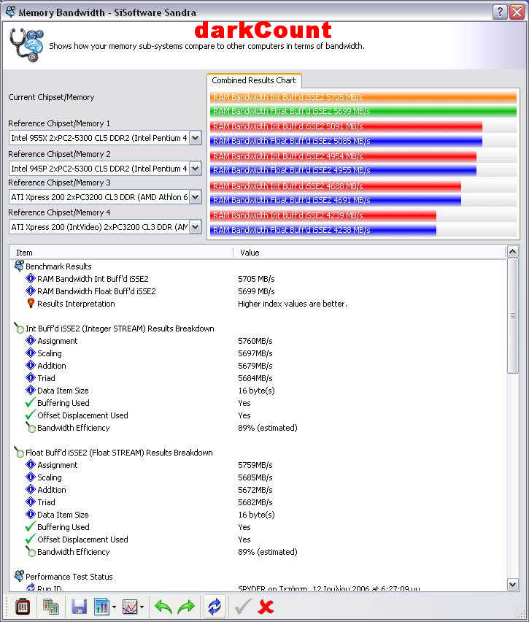This screenshot has width=529, height=622.
Task: Select the RAM Bandwidth Int Buff'd iSSE2 row
Action: click(x=93, y=279)
